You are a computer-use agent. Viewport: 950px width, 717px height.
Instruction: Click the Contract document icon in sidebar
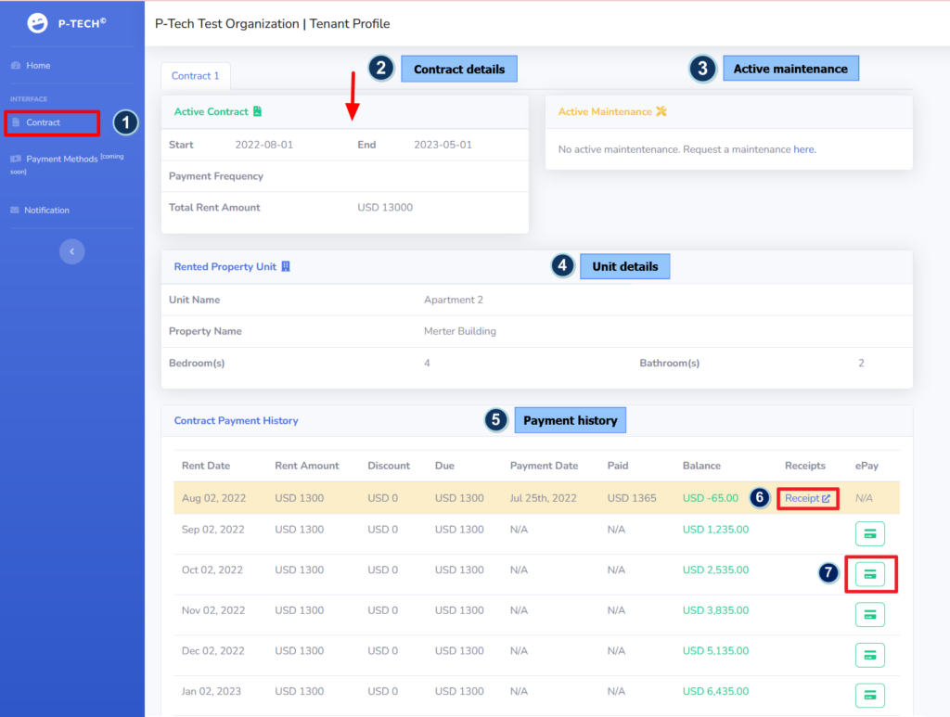[x=16, y=122]
